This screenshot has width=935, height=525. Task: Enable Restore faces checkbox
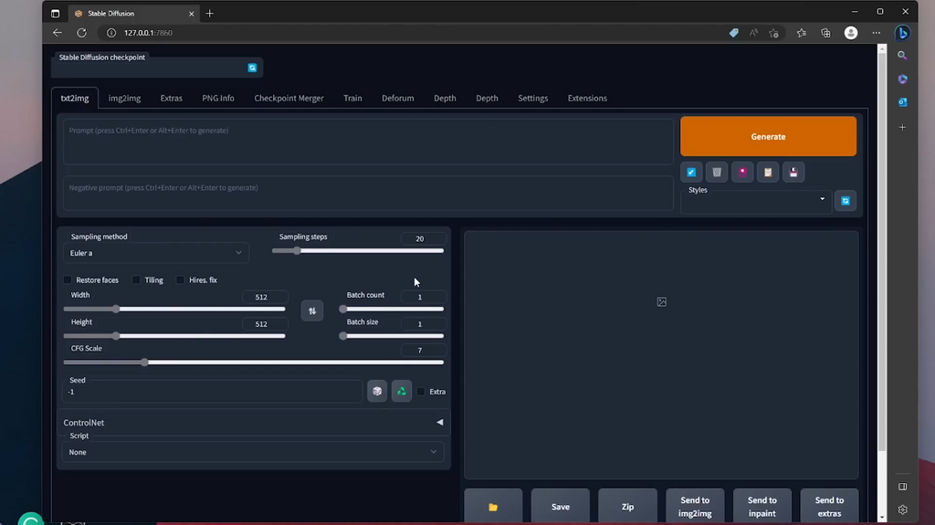pos(68,279)
